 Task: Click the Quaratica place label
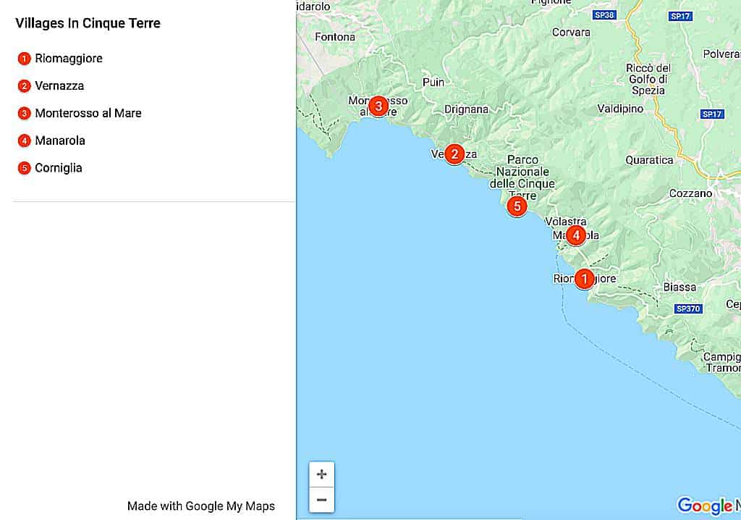pos(649,160)
